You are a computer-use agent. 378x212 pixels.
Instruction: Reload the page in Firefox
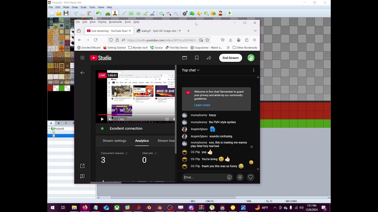click(96, 40)
